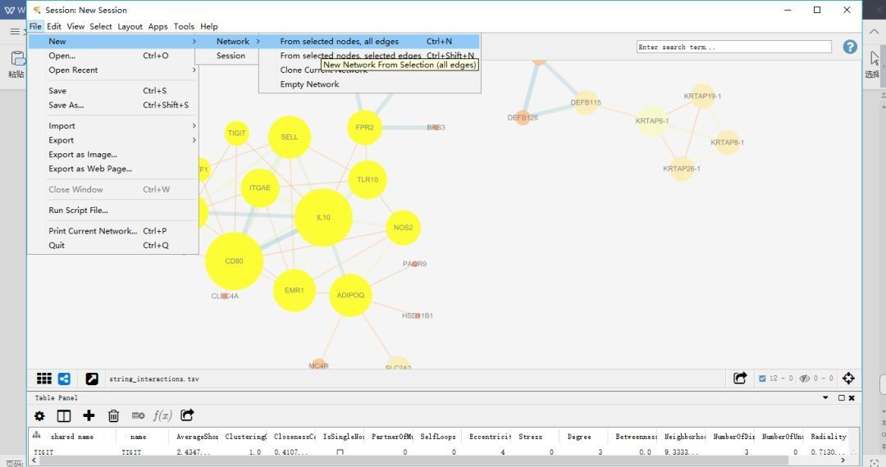Click the Radiality column header
The image size is (886, 467).
click(829, 437)
